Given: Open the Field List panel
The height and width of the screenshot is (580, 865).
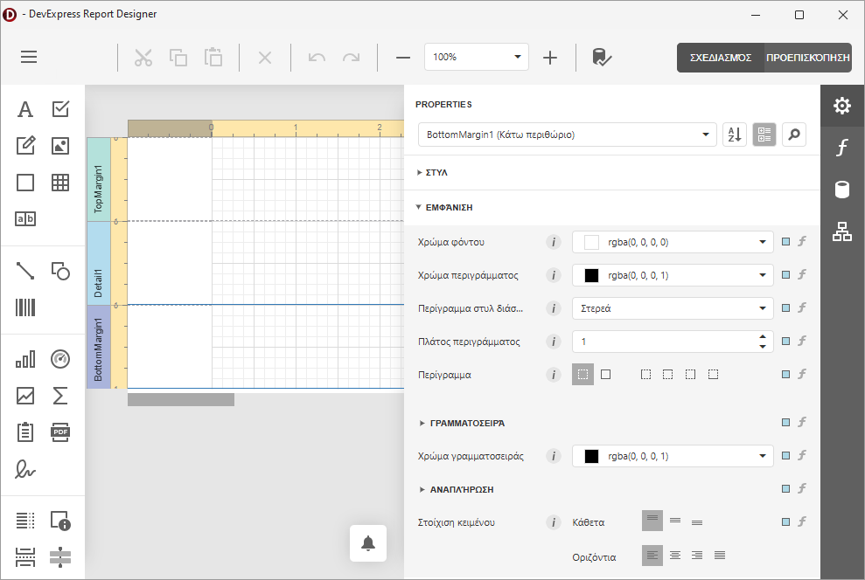Looking at the screenshot, I should (x=841, y=189).
